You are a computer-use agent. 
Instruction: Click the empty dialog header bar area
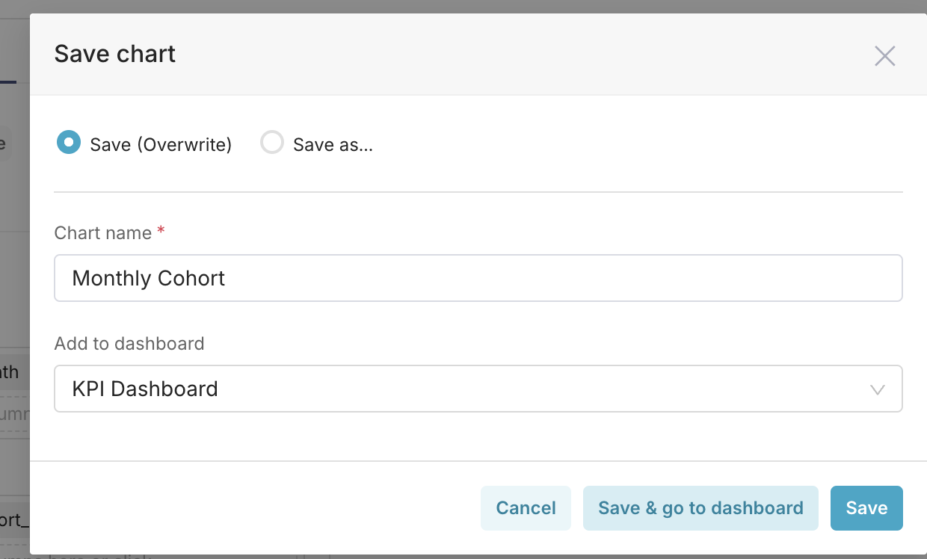(523, 54)
